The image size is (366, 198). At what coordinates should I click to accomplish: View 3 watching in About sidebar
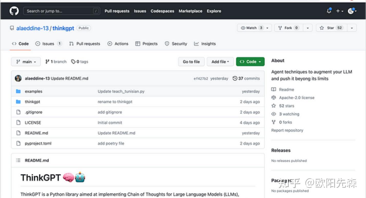point(289,114)
